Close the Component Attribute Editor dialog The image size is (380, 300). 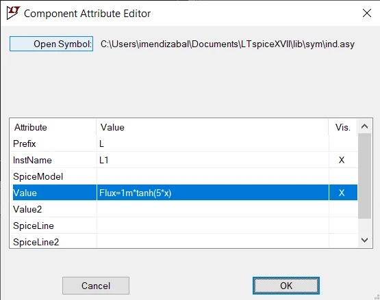367,13
